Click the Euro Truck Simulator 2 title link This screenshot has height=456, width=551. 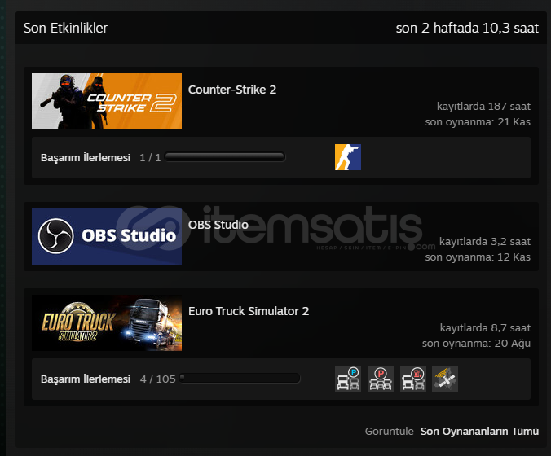(x=249, y=311)
